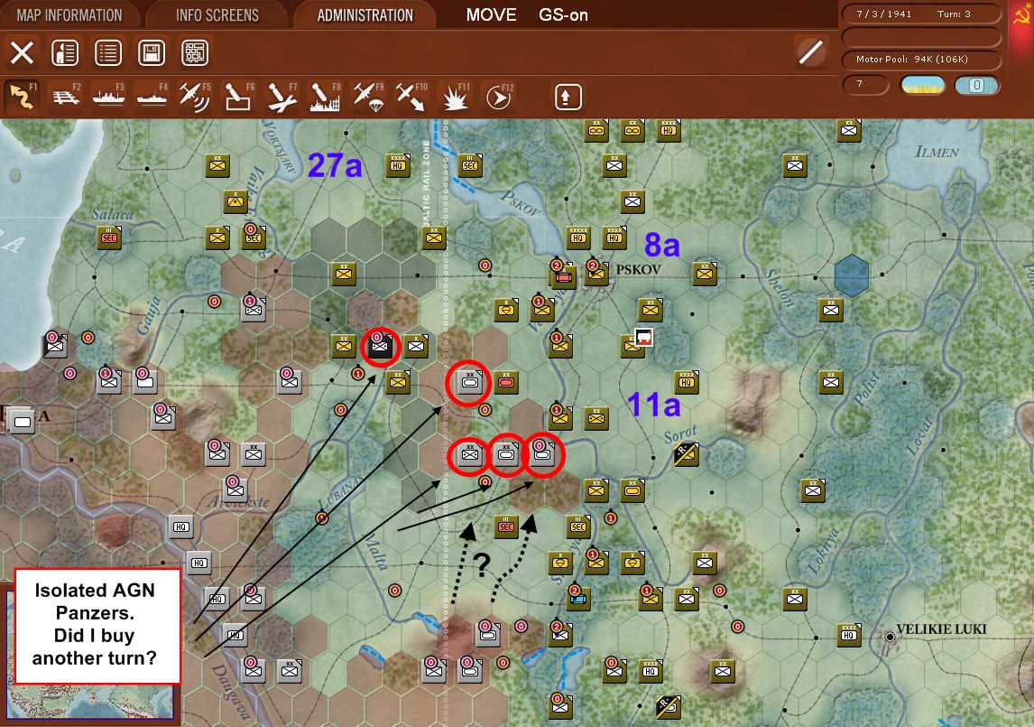Screen dimensions: 1034x727
Task: Choose F8 bomb city mode
Action: 325,97
